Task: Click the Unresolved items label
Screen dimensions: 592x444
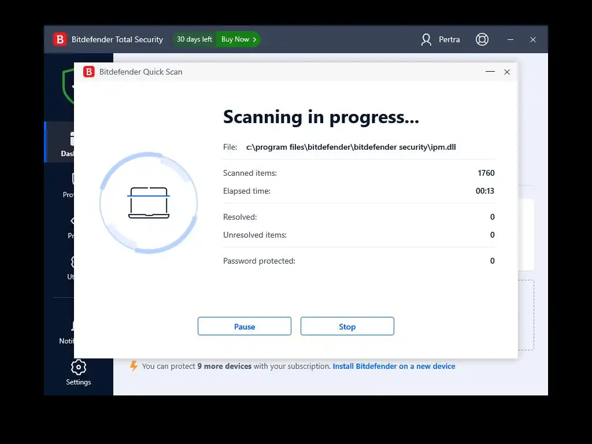Action: (x=255, y=235)
